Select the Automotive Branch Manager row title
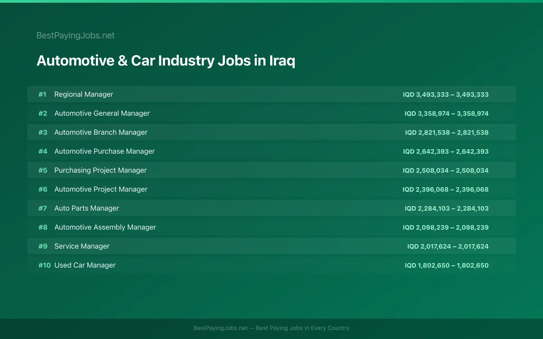Screen dimensions: 543x339 [101, 132]
